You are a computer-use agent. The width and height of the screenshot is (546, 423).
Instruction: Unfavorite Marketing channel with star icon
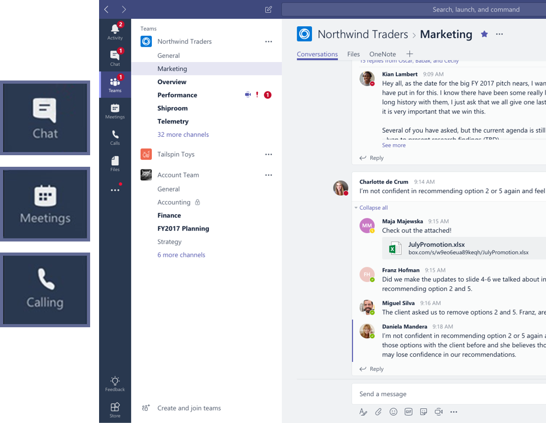coord(484,34)
